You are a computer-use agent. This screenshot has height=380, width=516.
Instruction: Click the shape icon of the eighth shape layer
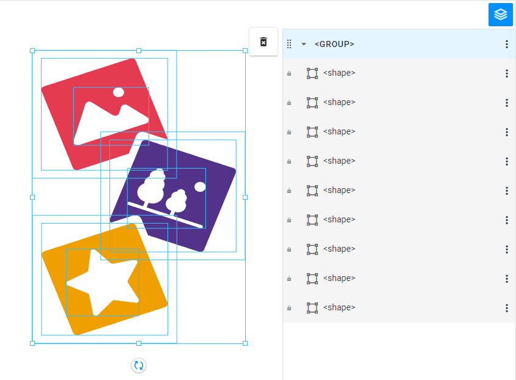coord(312,279)
